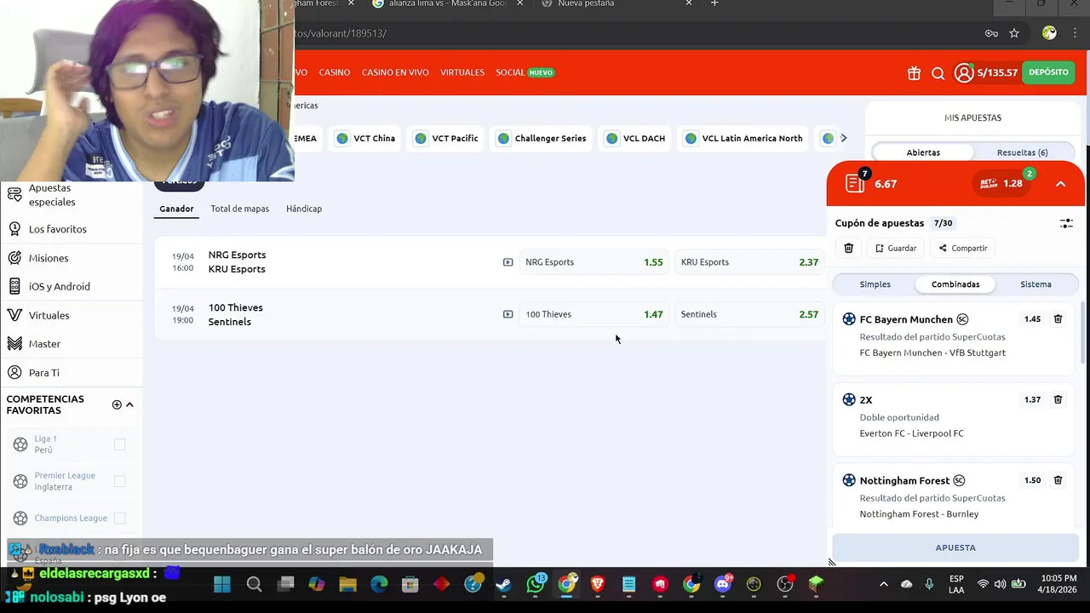Screen dimensions: 1090x613
Task: Select the Challenger Series league chip
Action: (542, 139)
